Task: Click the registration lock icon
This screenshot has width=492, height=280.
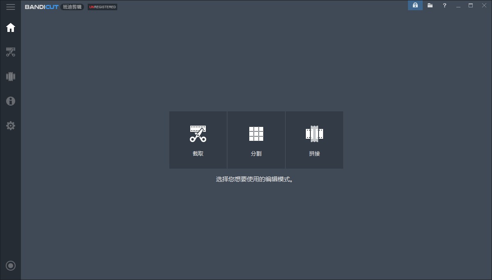Action: click(415, 5)
